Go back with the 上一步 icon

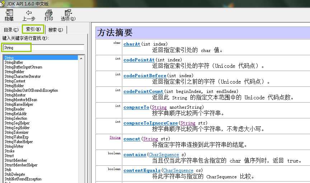[x=29, y=15]
